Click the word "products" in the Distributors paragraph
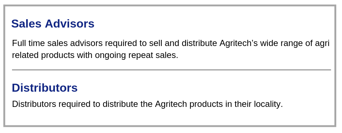 pos(206,104)
